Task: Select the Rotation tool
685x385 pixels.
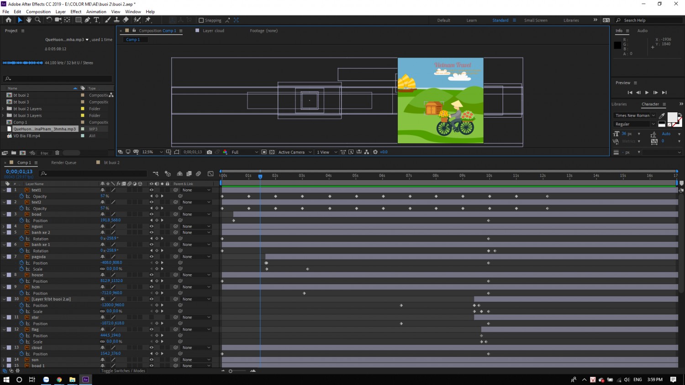Action: (x=49, y=20)
